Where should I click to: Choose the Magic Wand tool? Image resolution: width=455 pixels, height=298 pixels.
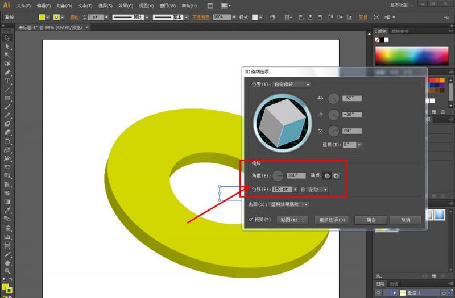click(7, 55)
